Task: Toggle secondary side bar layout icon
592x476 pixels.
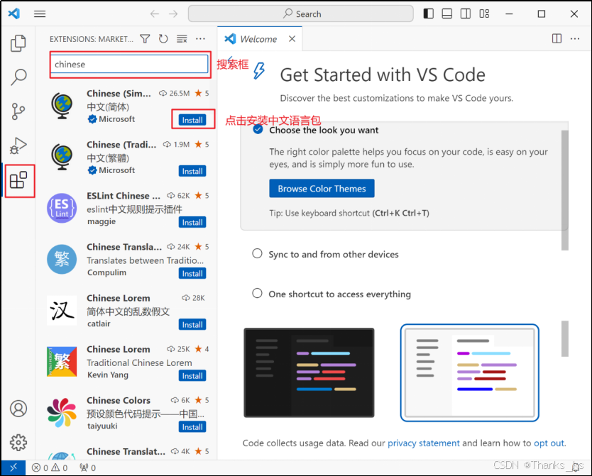Action: (466, 14)
